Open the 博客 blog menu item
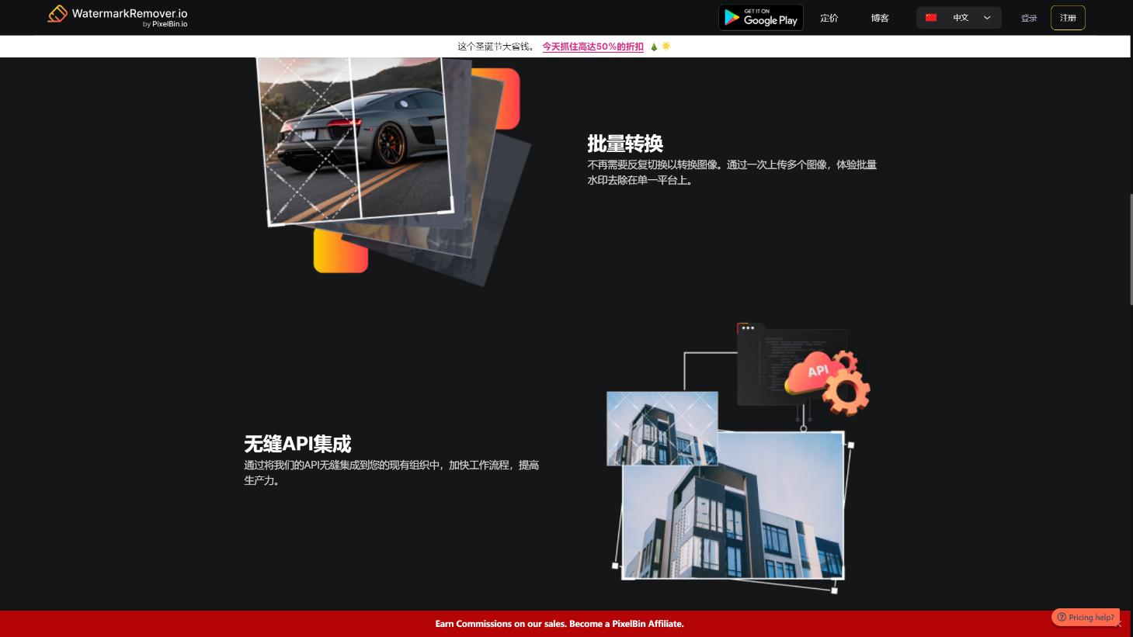 click(x=880, y=18)
